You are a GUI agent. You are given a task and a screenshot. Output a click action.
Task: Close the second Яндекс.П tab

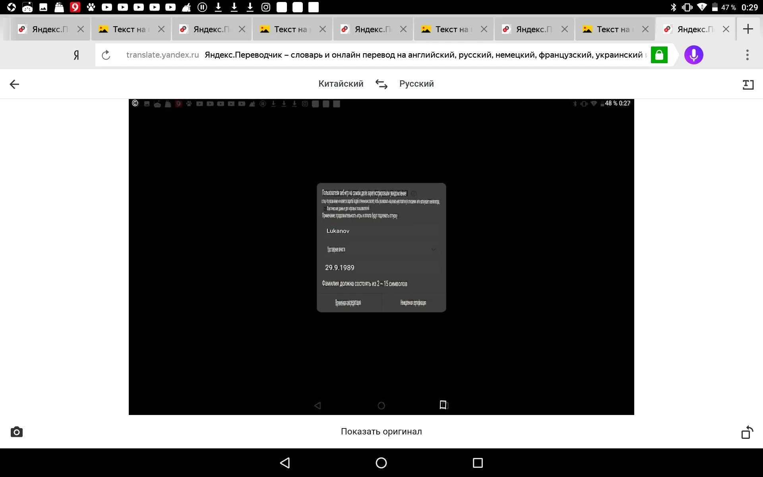click(x=242, y=29)
